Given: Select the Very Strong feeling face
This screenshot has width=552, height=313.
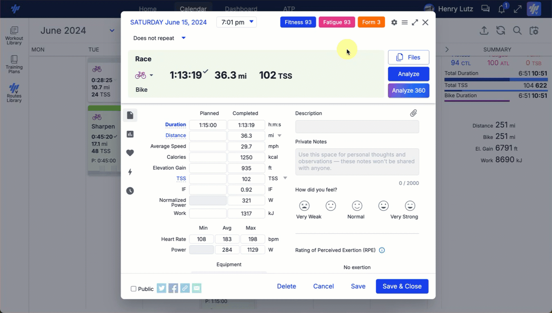Looking at the screenshot, I should click(x=410, y=206).
